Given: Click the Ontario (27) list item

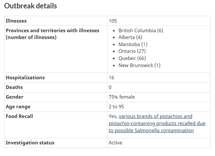Looking at the screenshot, I should [x=132, y=51].
